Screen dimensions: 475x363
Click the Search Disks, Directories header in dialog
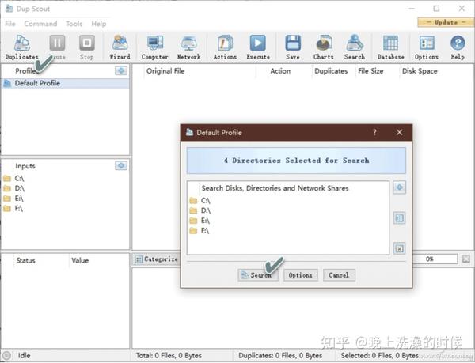click(x=275, y=188)
